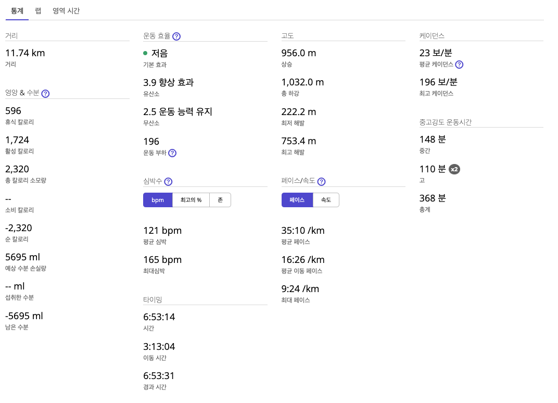Switch heart rate view to 최고의 %
This screenshot has width=558, height=403.
pyautogui.click(x=191, y=199)
